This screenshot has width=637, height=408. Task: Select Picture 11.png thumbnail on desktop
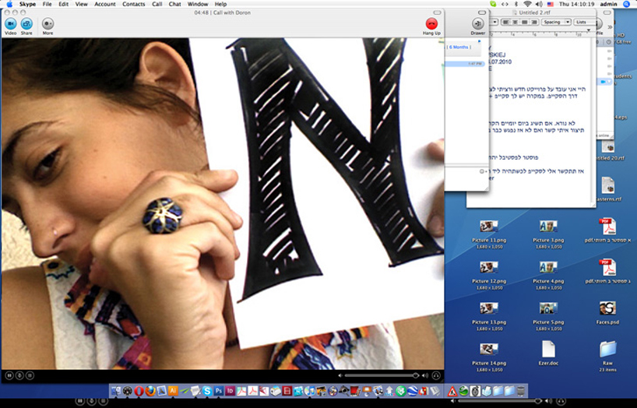[490, 227]
